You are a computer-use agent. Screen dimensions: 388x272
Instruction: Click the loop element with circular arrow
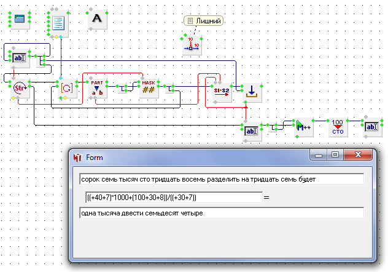point(66,89)
